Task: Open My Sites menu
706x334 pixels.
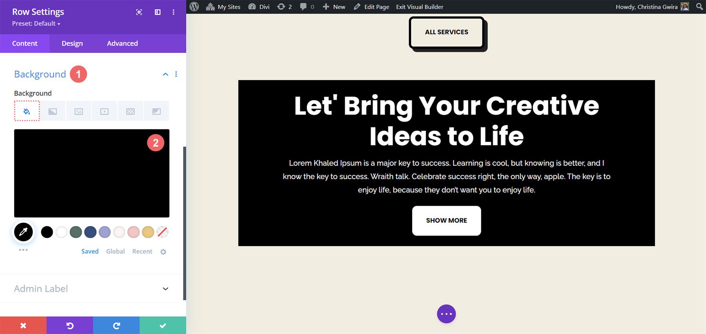Action: tap(223, 7)
